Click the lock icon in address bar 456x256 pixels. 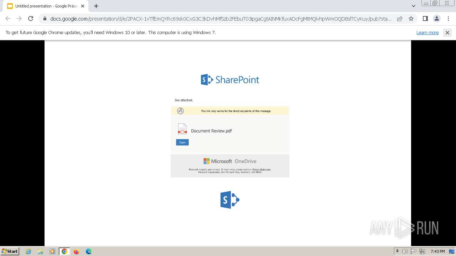(x=45, y=19)
